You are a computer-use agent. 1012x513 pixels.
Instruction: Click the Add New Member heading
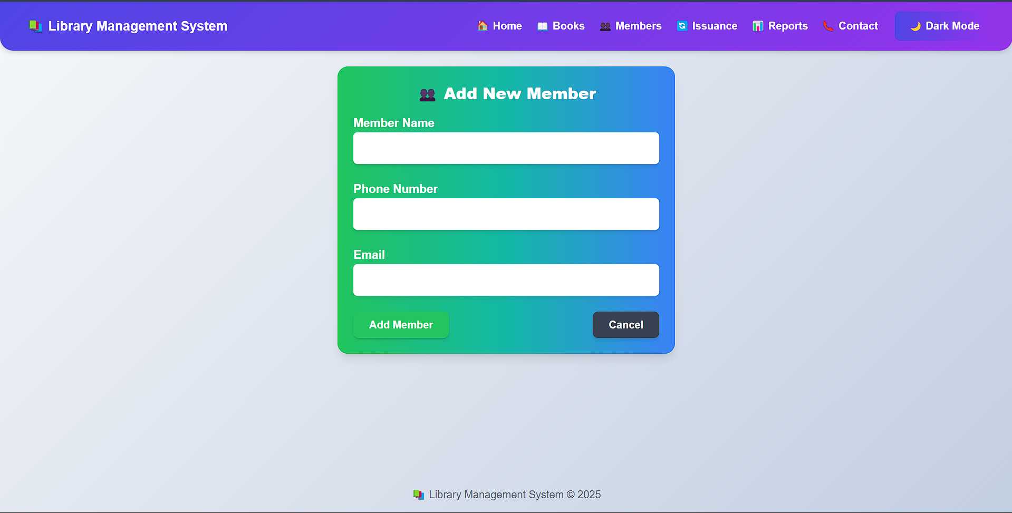(x=519, y=93)
